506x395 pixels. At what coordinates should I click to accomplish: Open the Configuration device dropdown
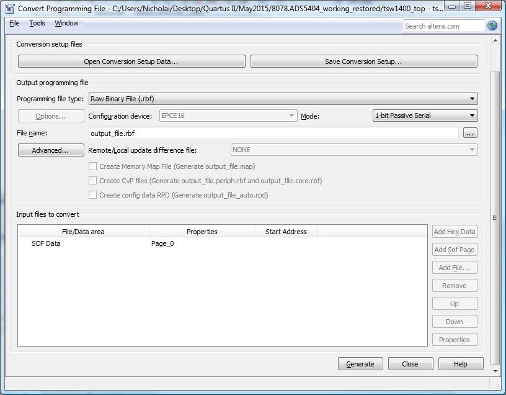[x=228, y=116]
